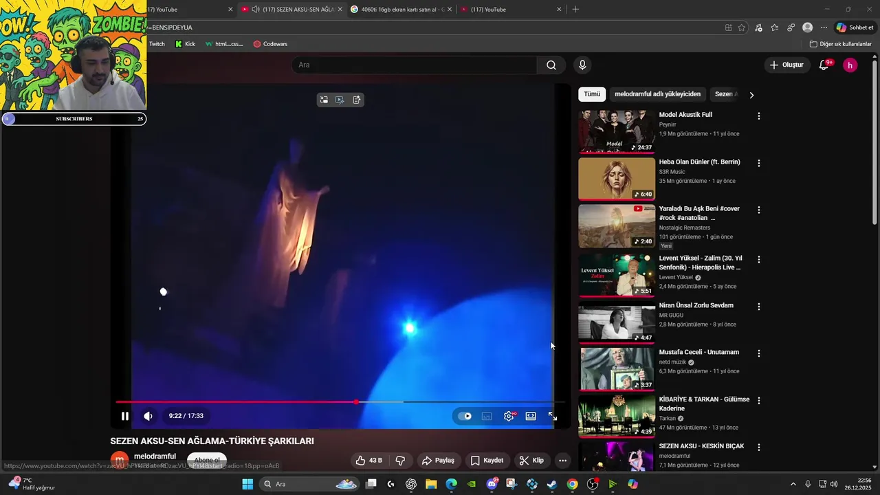Screen dimensions: 880x495
Task: Open the html...css bookmark
Action: (224, 44)
